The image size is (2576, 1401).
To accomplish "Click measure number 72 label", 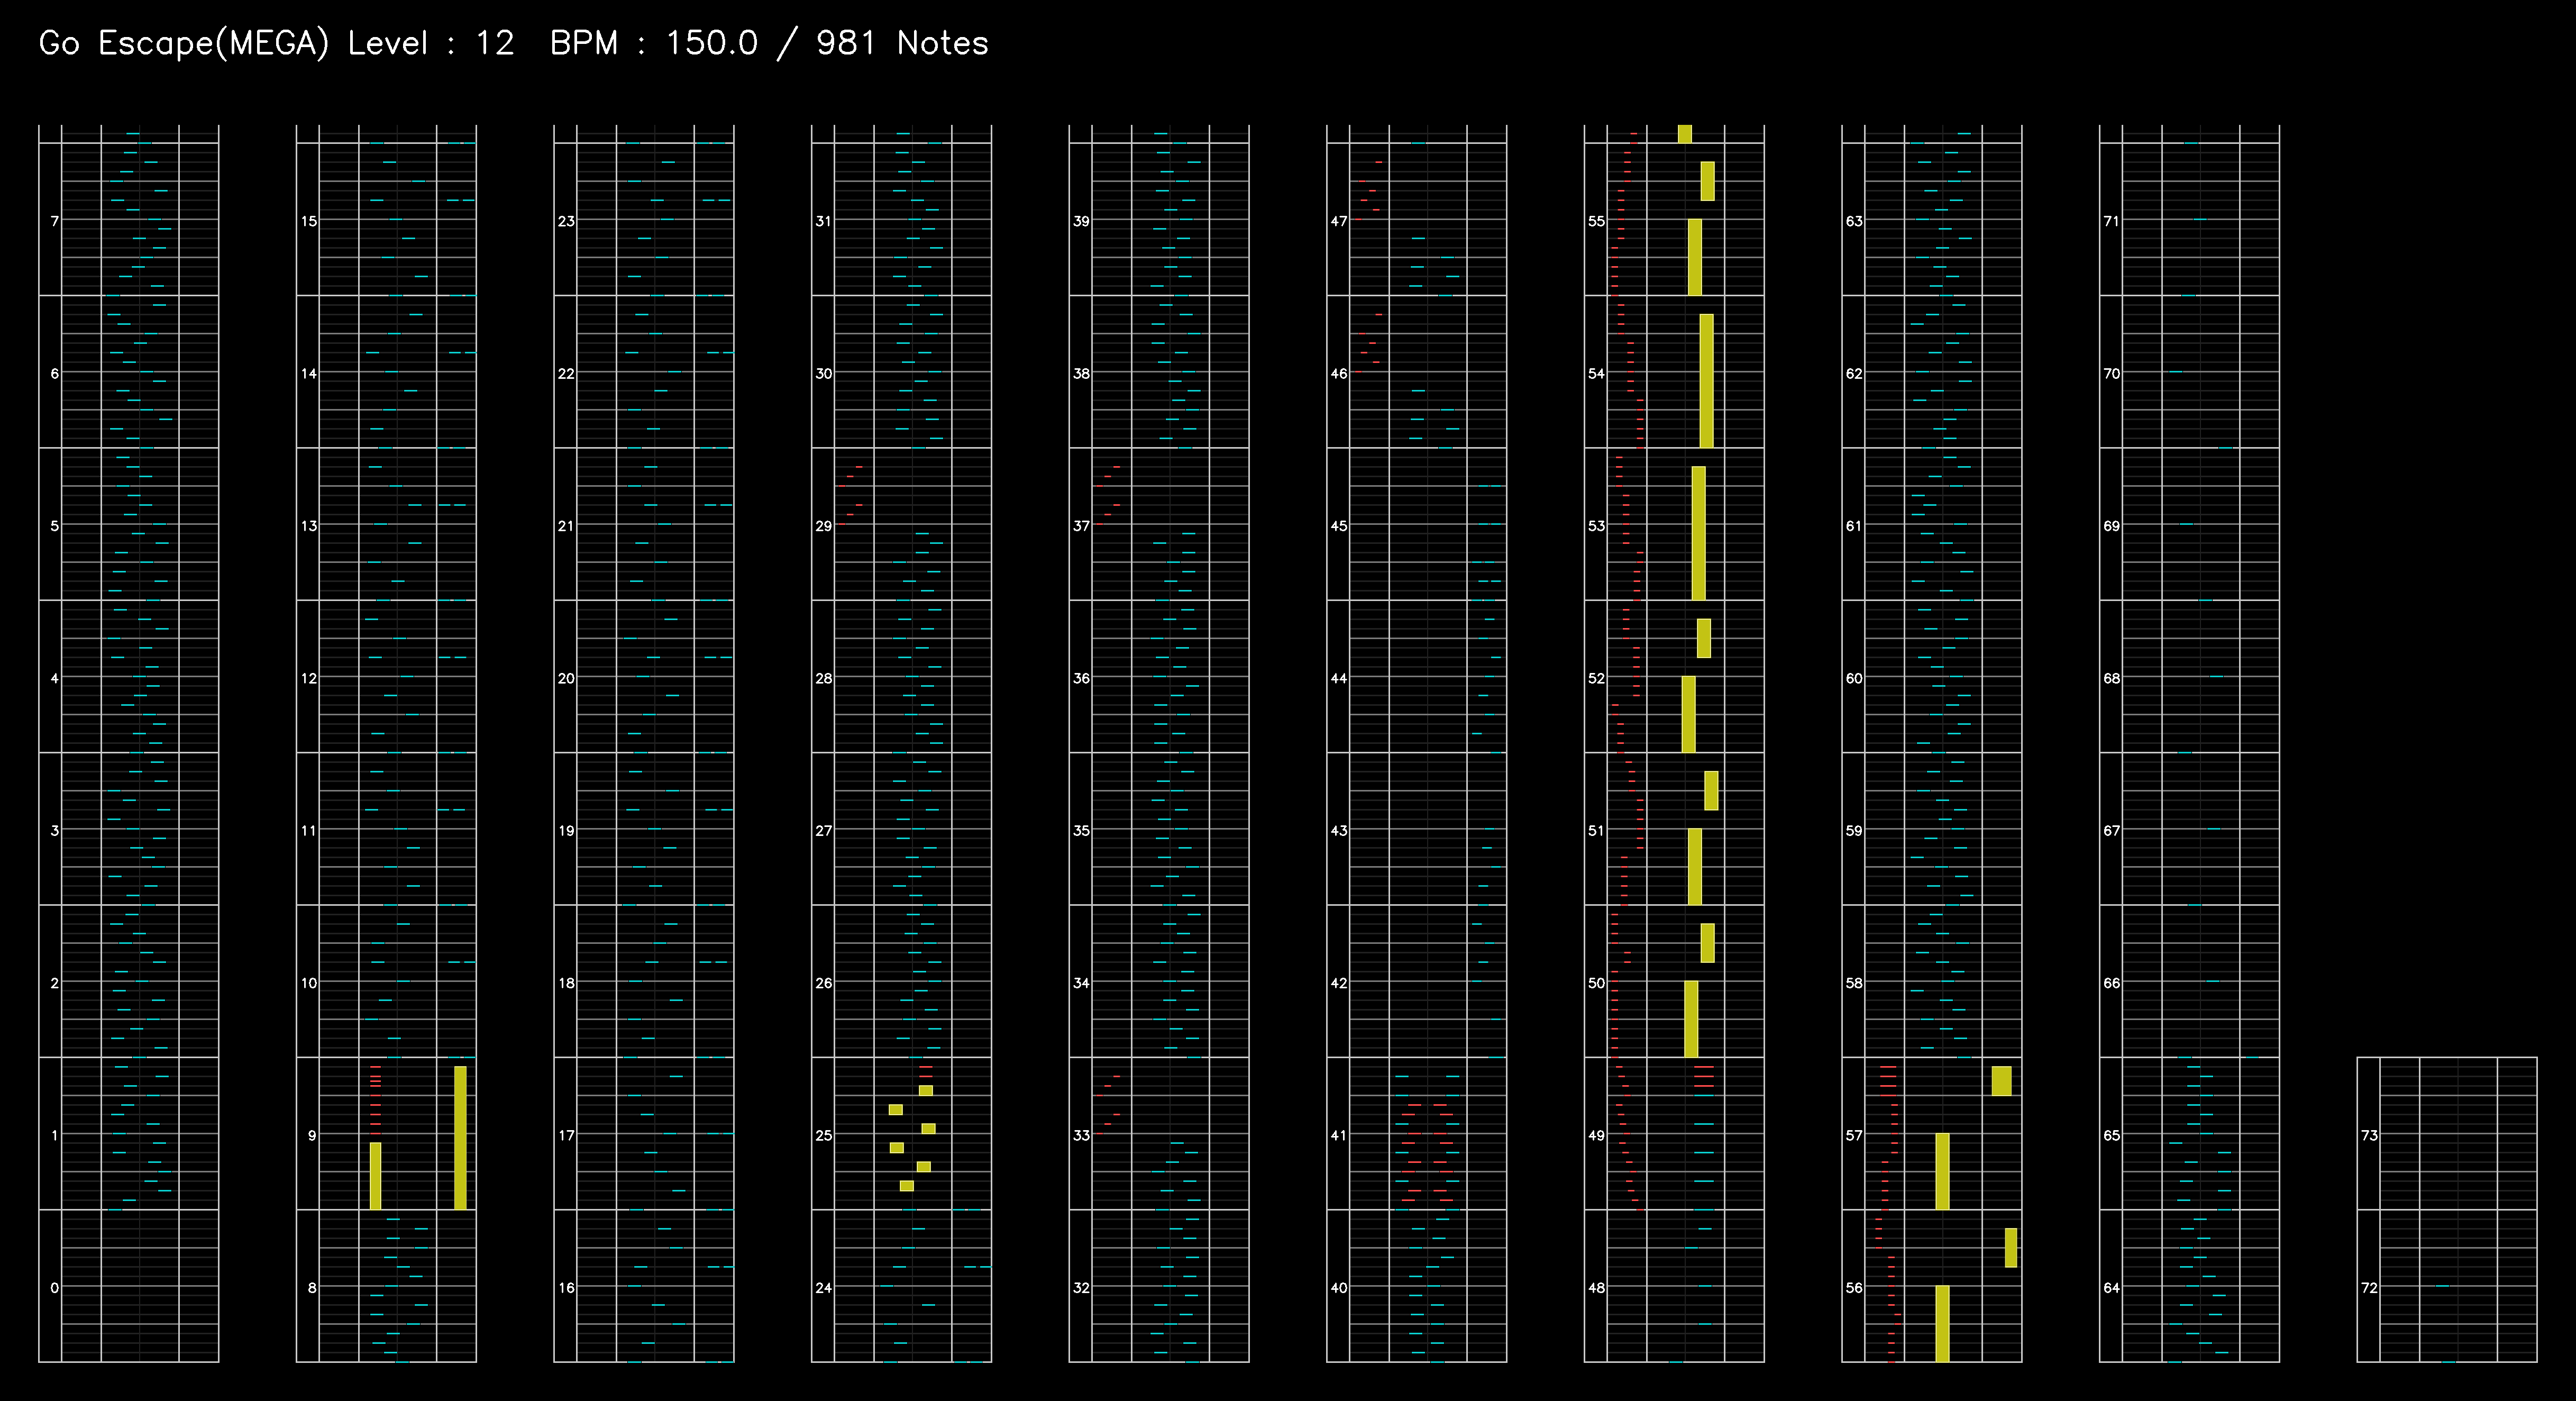I will (x=2369, y=1288).
